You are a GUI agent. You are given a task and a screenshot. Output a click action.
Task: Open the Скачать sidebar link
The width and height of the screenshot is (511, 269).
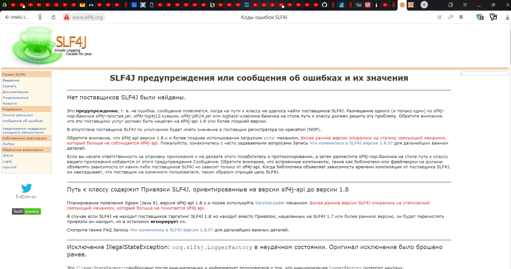coord(10,86)
